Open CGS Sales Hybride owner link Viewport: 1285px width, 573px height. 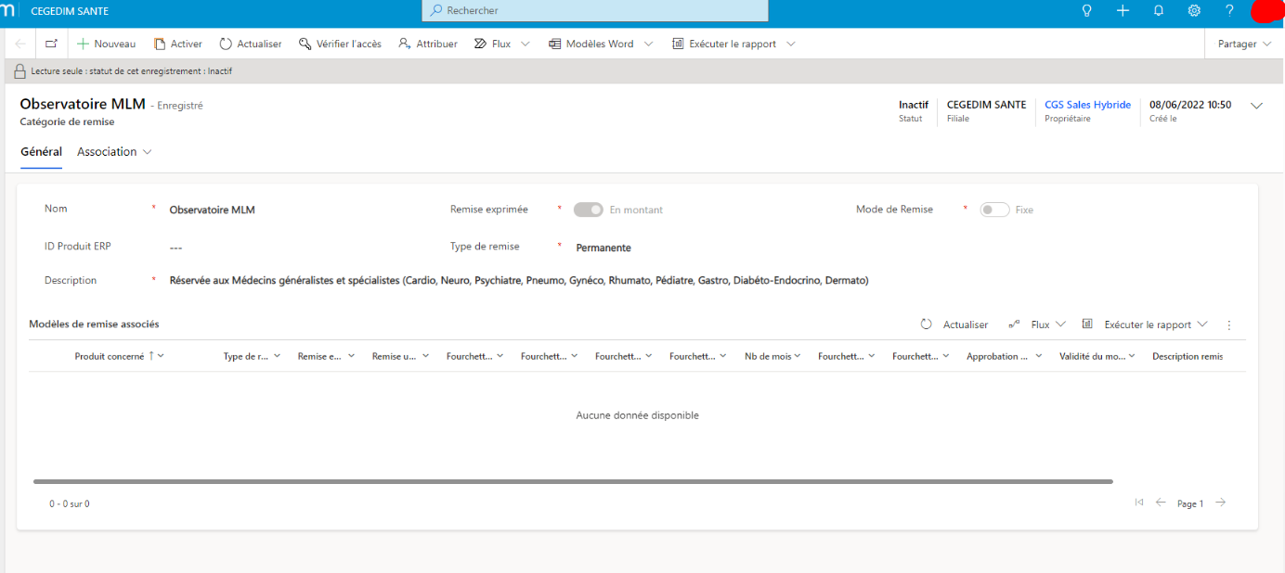coord(1087,105)
